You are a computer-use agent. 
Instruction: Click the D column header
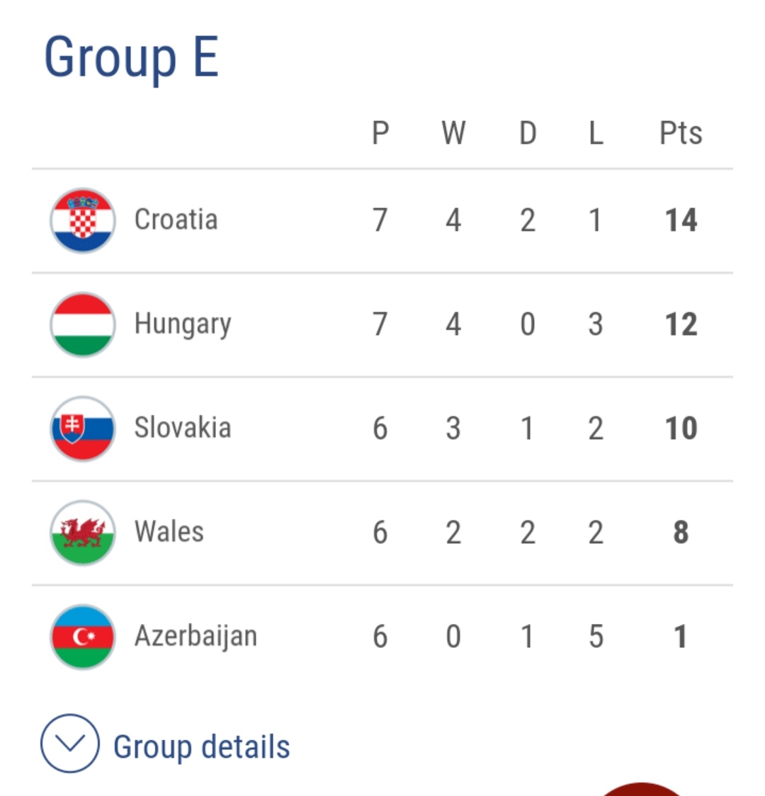[528, 132]
